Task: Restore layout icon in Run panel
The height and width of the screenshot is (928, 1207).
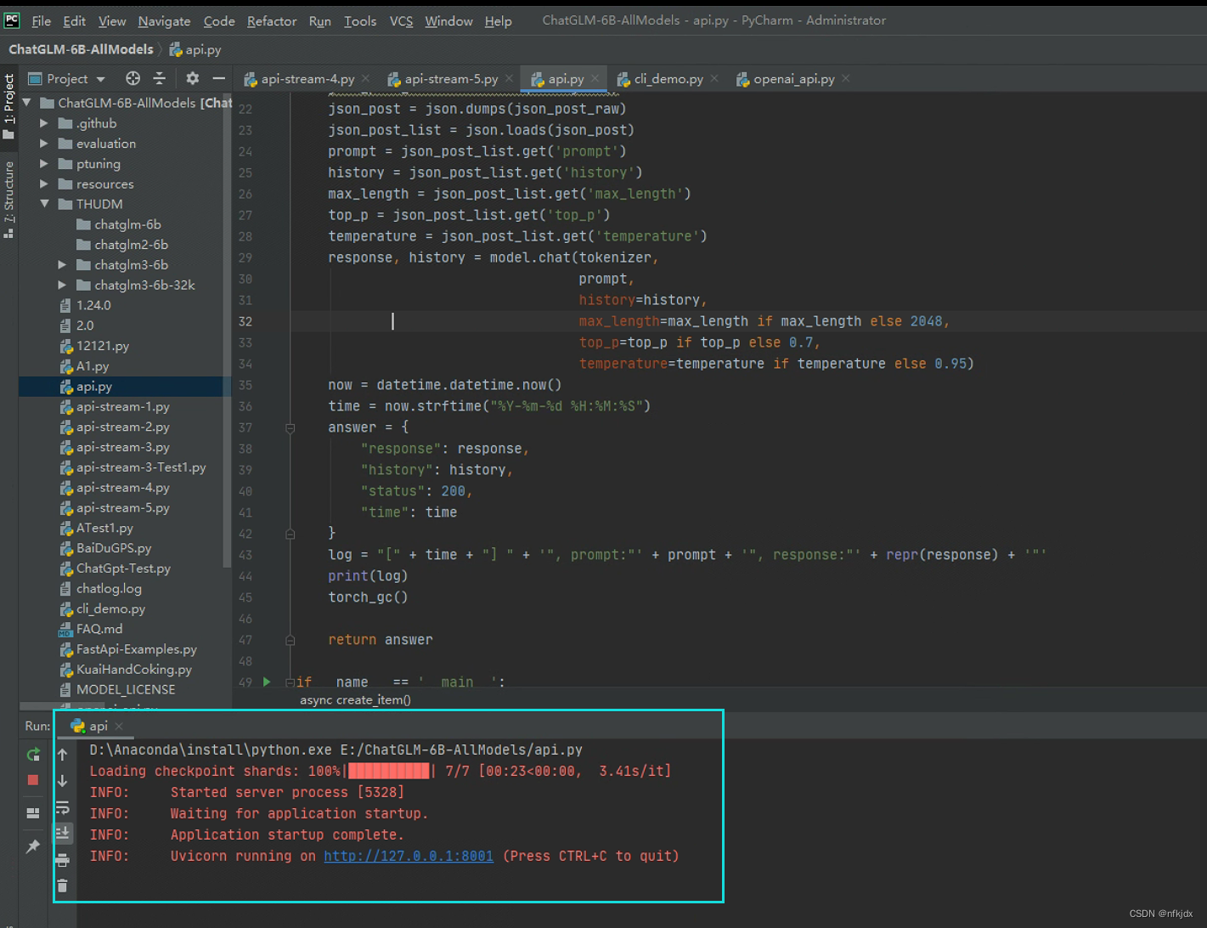Action: [x=33, y=812]
